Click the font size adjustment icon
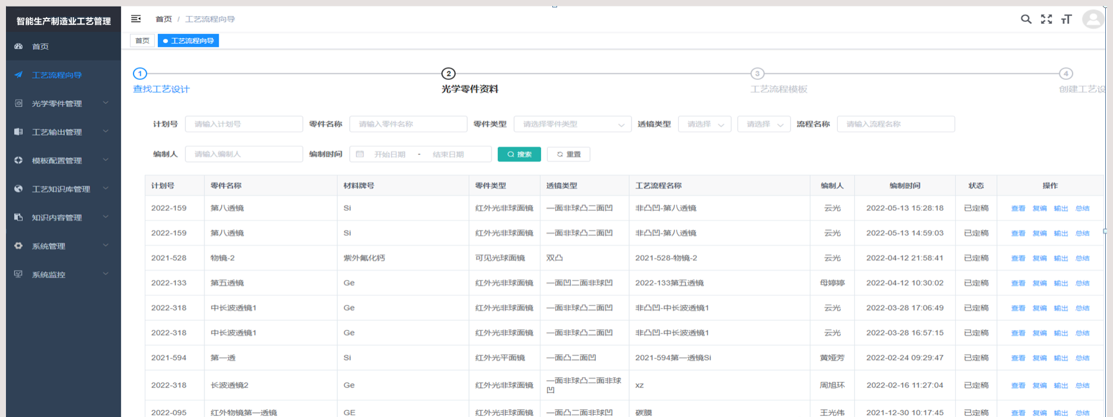Image resolution: width=1113 pixels, height=417 pixels. (x=1067, y=19)
